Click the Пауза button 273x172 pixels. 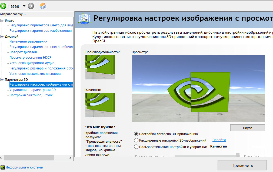point(248,128)
